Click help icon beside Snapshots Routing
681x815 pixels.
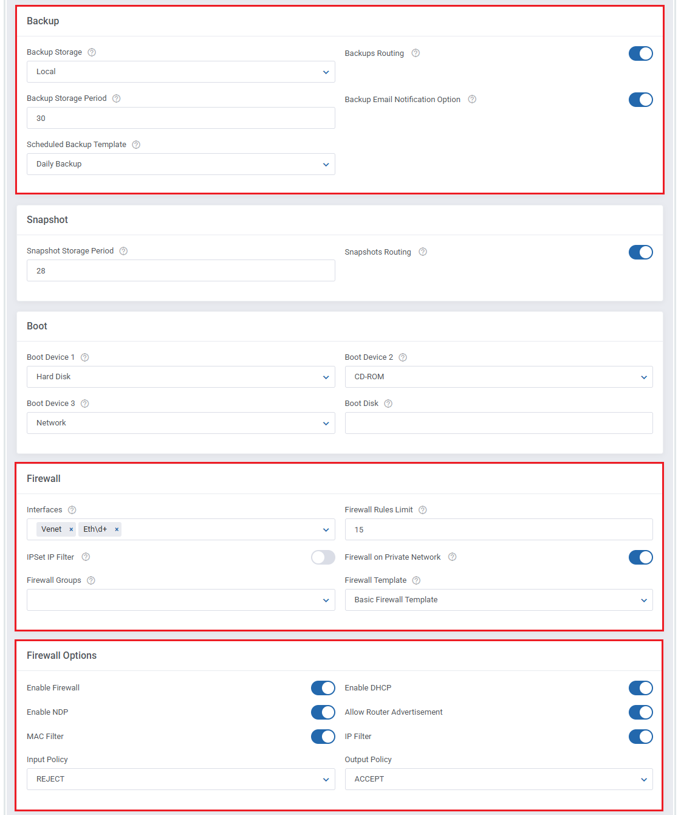click(423, 252)
